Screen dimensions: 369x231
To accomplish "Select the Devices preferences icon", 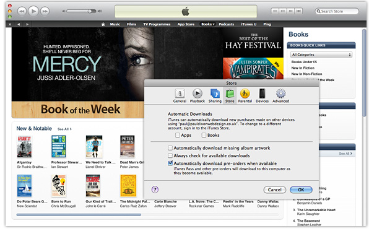I will click(262, 94).
